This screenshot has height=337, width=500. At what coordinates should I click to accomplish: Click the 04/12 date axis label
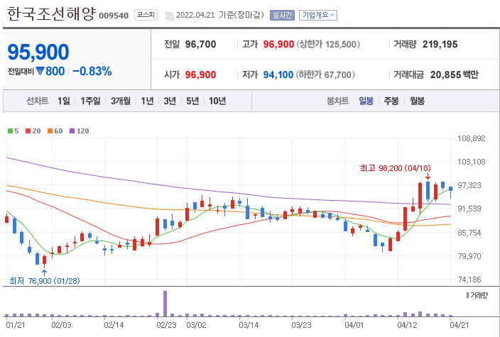coord(406,325)
